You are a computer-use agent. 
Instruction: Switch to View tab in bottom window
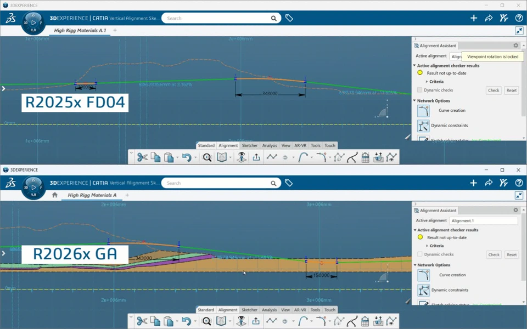point(285,310)
